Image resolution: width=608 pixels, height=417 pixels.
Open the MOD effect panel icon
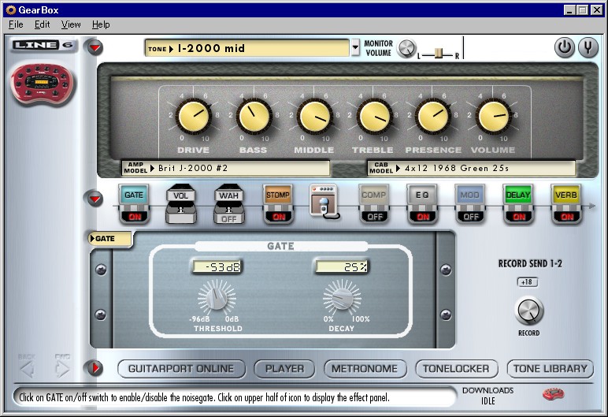[x=470, y=195]
